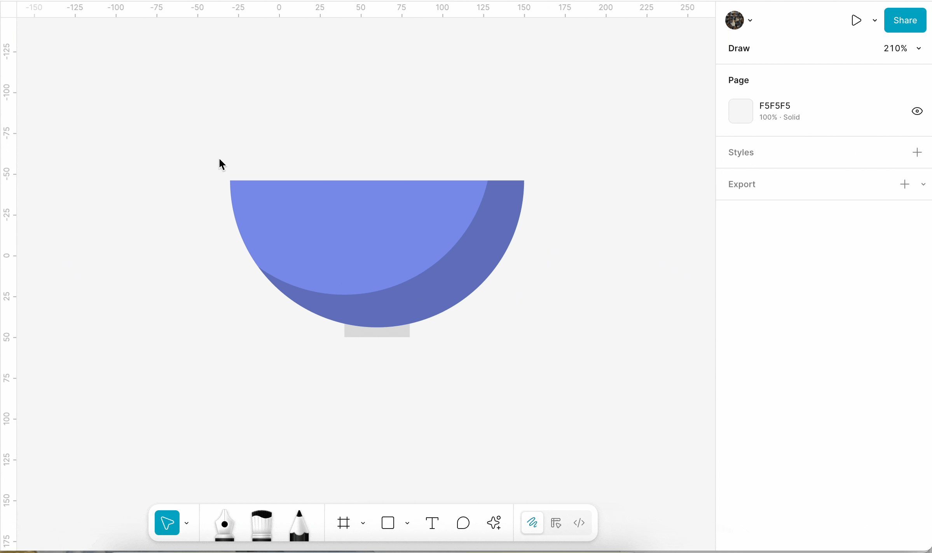Image resolution: width=932 pixels, height=553 pixels.
Task: Open the shape tools dropdown chevron
Action: coord(407,523)
